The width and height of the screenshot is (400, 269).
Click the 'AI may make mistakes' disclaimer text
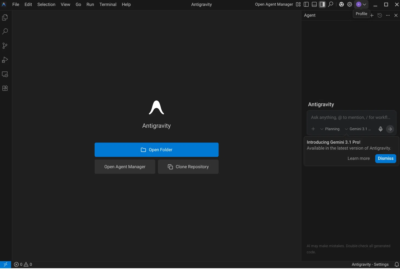point(349,249)
